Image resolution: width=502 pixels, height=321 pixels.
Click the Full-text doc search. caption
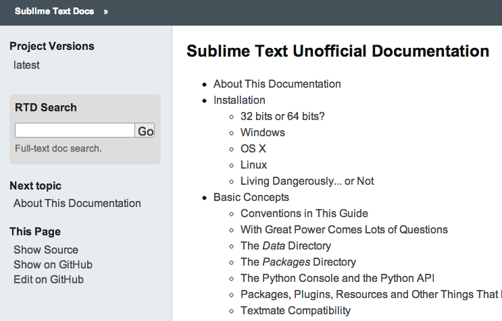tap(58, 148)
